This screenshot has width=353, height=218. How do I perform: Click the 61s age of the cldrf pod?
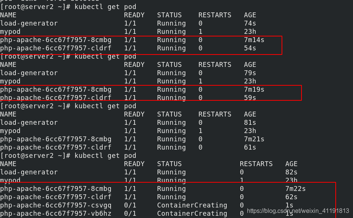[x=250, y=147]
